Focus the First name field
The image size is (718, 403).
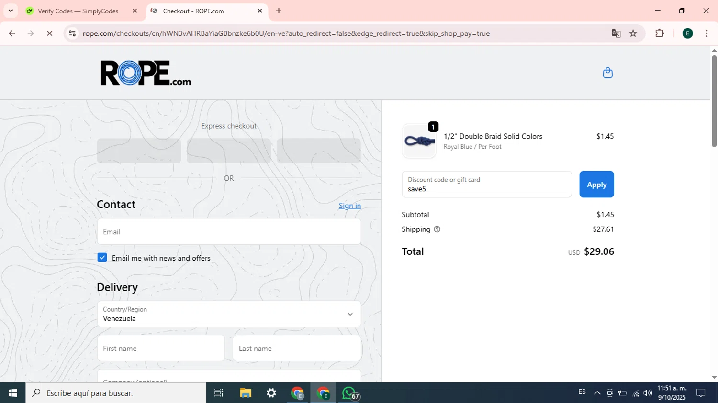[x=161, y=348]
